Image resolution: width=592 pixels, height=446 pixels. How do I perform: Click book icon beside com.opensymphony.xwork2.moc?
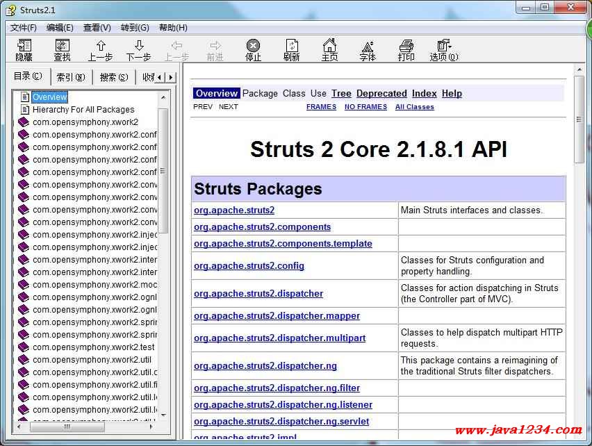(24, 285)
